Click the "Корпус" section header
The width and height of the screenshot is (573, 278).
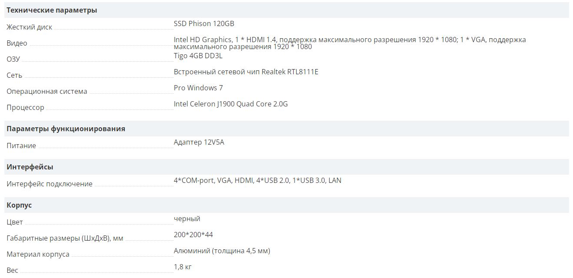[x=19, y=205]
